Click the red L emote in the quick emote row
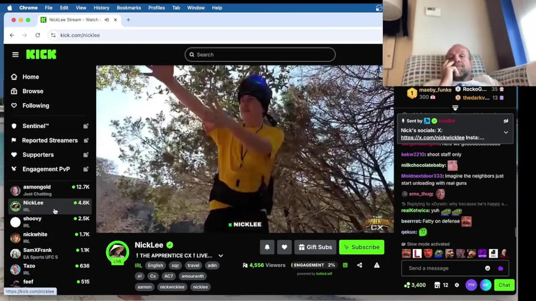Image resolution: width=536 pixels, height=301 pixels. (417, 253)
